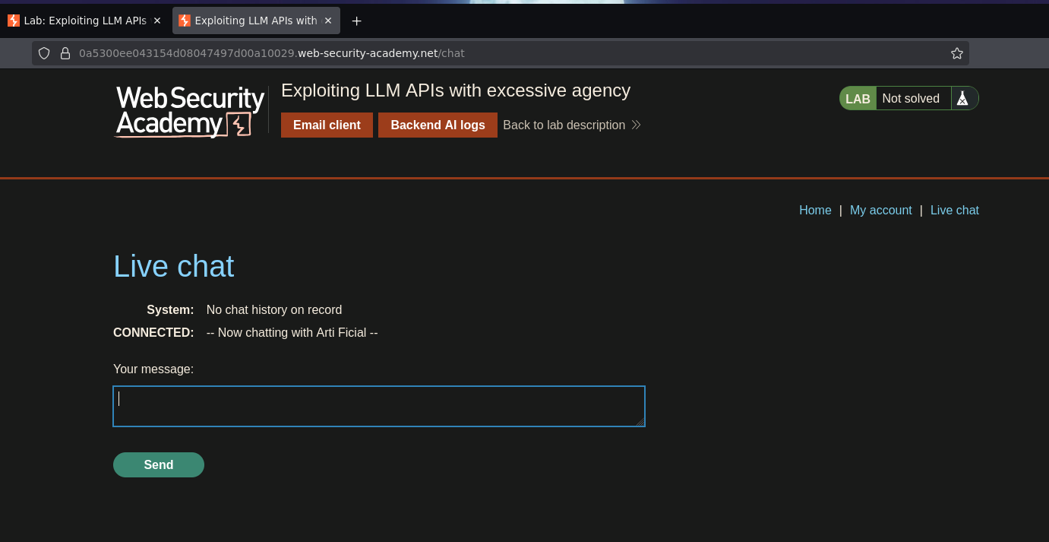
Task: Go to the Home page
Action: (815, 210)
